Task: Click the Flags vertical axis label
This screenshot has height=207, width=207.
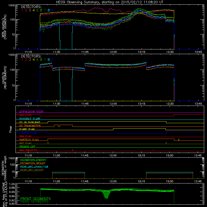Action: point(11,129)
